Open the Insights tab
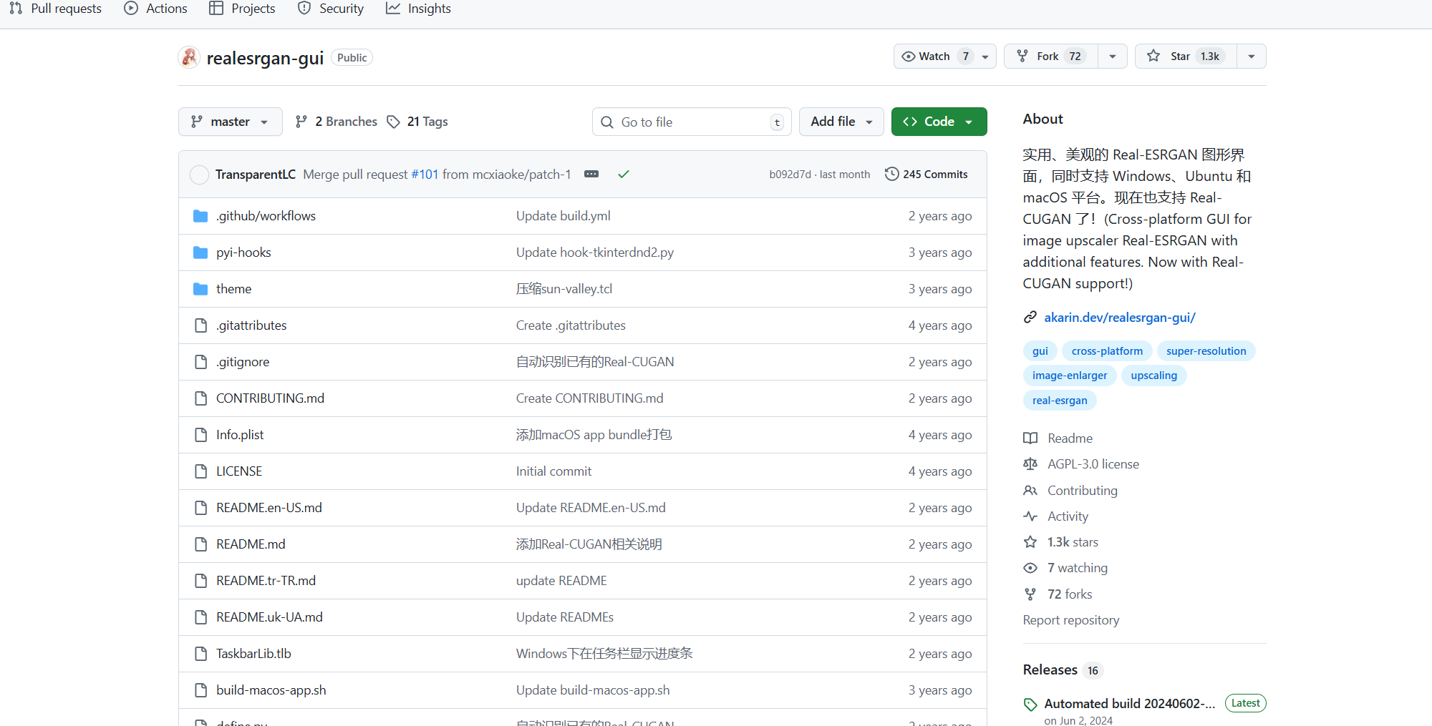 (x=418, y=9)
